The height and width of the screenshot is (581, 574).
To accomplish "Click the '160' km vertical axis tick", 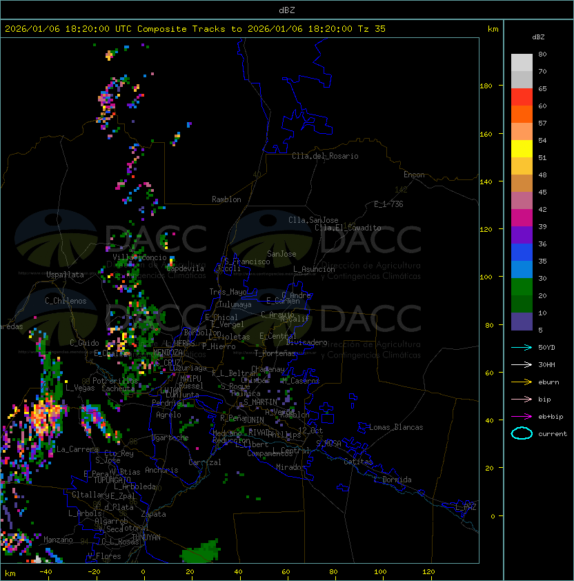I will click(486, 134).
